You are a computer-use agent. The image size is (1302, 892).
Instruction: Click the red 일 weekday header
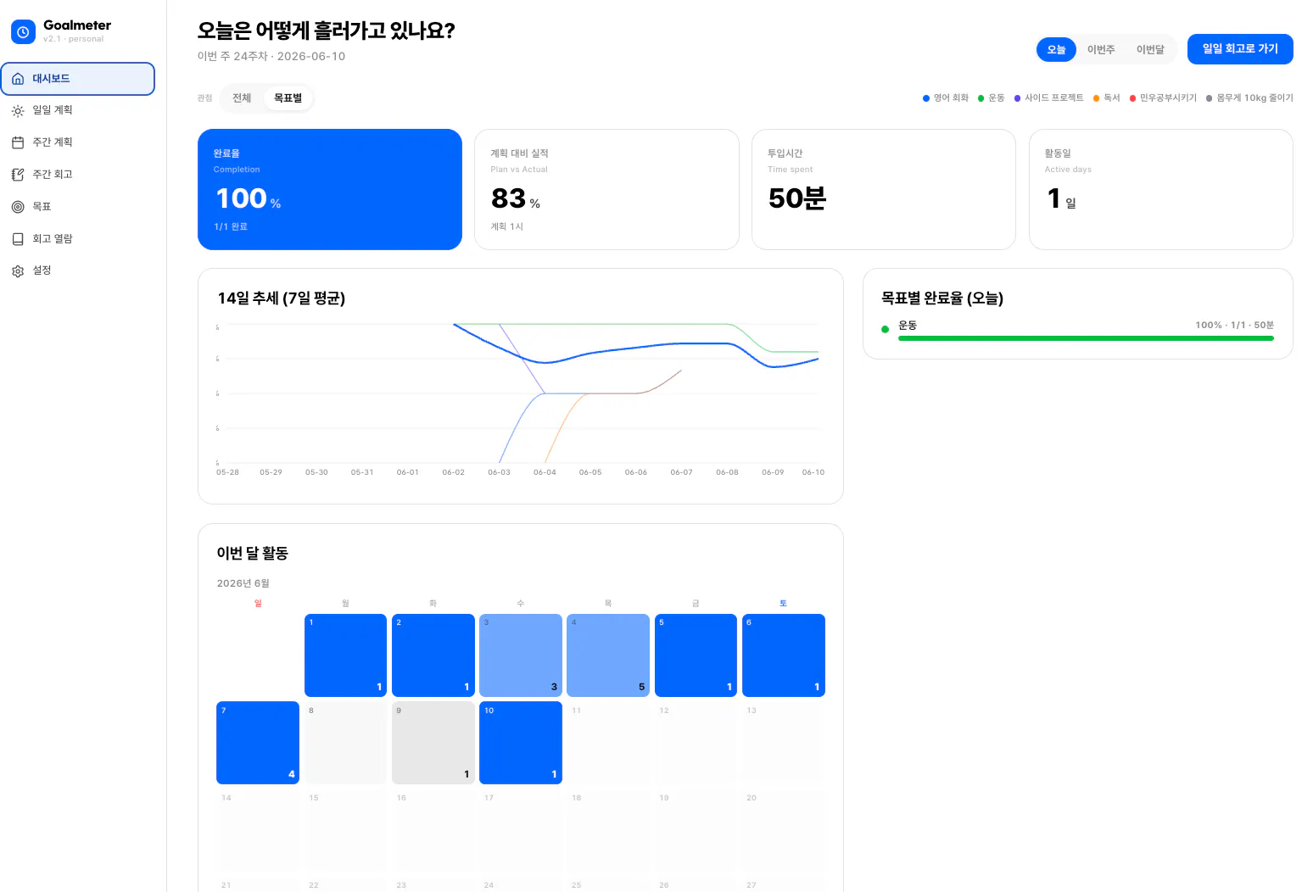[258, 604]
